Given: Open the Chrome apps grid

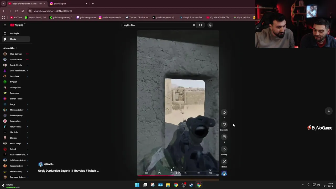Looking at the screenshot, I should [x=3, y=18].
